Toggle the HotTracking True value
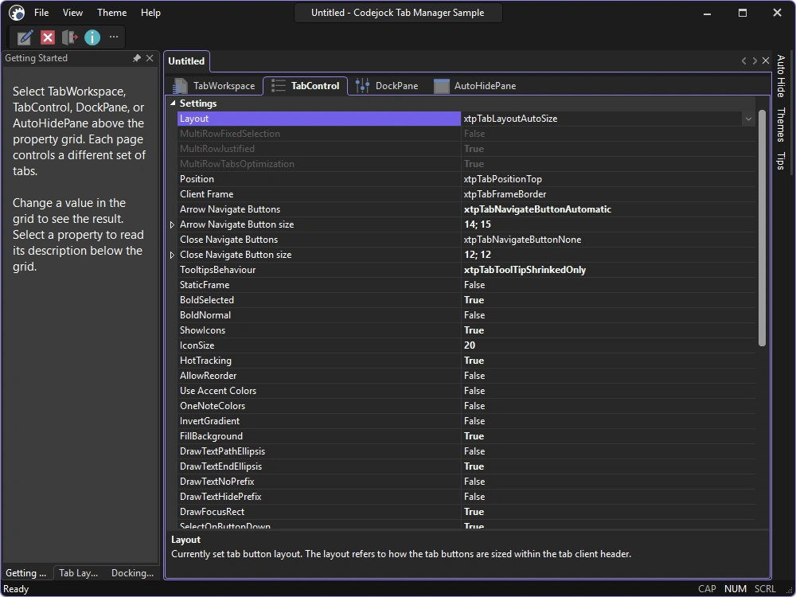 [474, 361]
